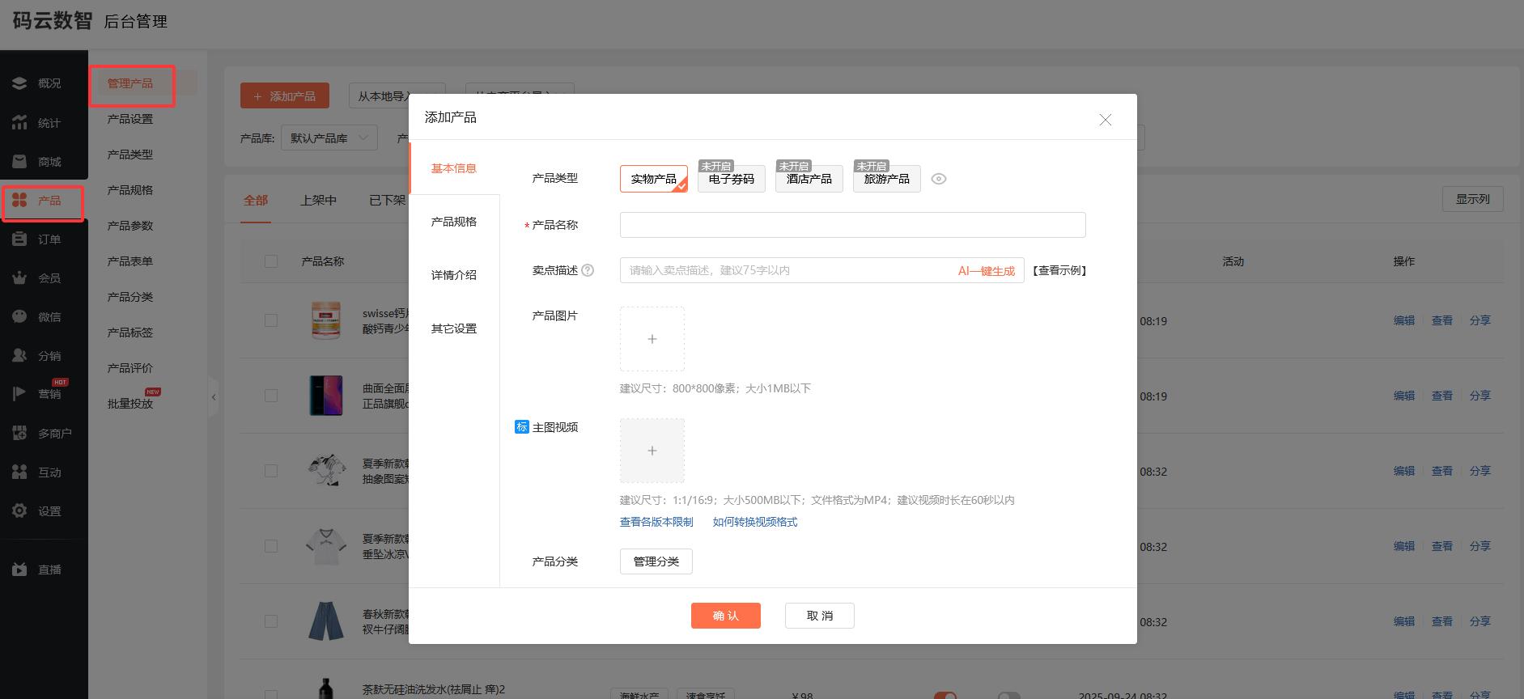Screen dimensions: 1524x699
Task: Select the 全部 list tab
Action: 256,200
